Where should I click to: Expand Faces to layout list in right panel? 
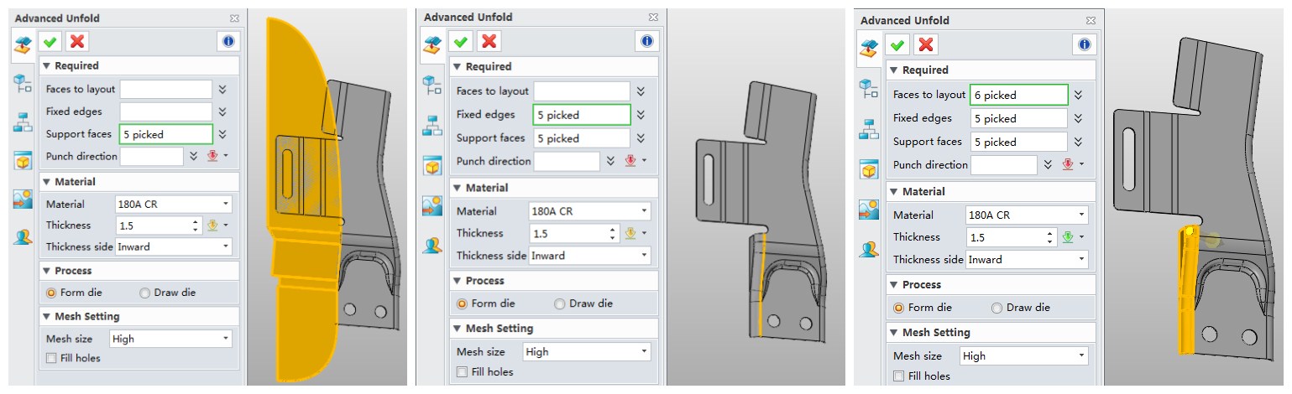point(1078,95)
